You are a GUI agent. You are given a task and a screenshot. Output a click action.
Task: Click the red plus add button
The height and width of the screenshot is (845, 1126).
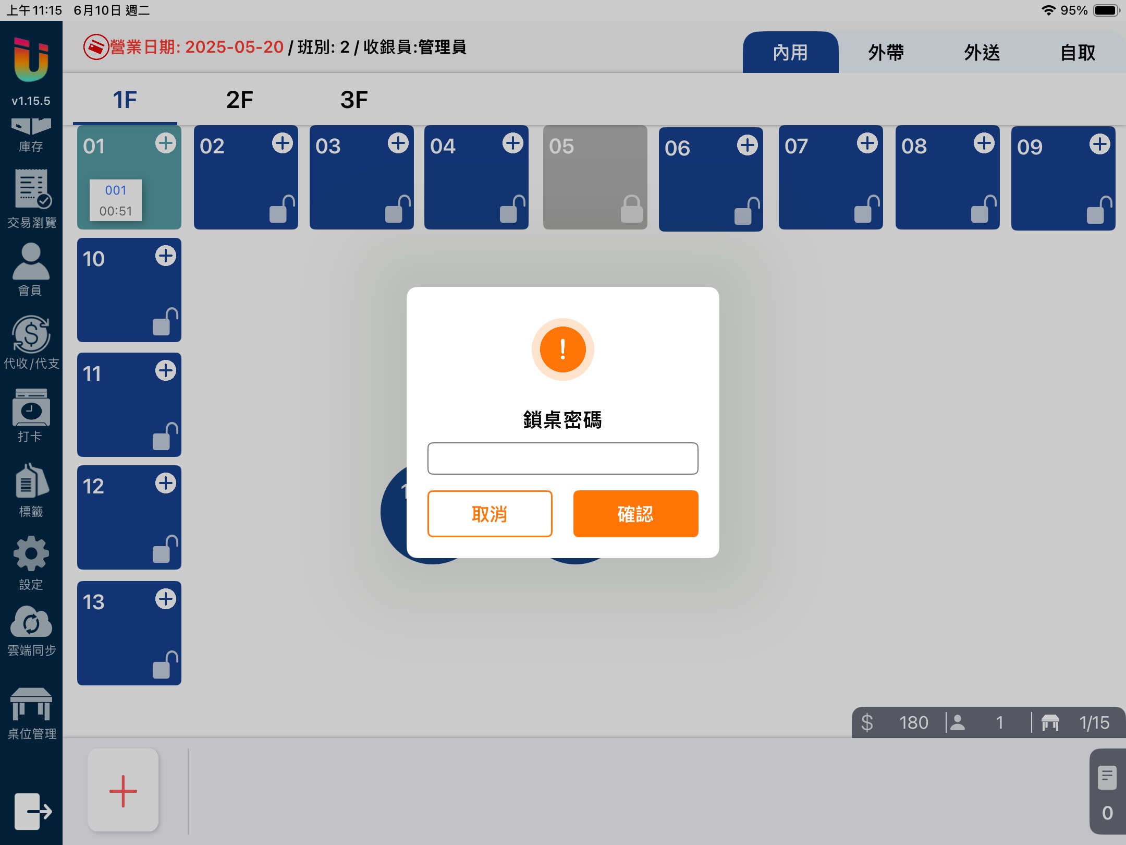click(123, 790)
